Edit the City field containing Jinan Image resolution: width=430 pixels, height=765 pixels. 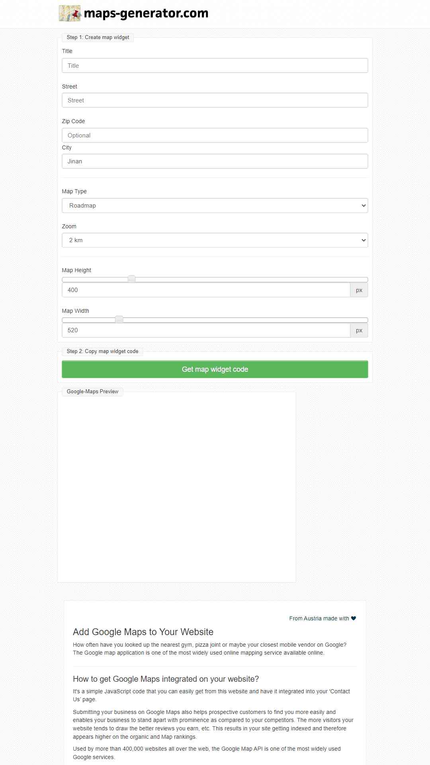click(215, 161)
